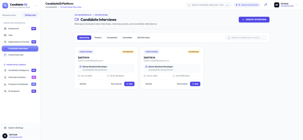
Task: Click the Interview Analytics badge icon
Action: tap(5, 77)
